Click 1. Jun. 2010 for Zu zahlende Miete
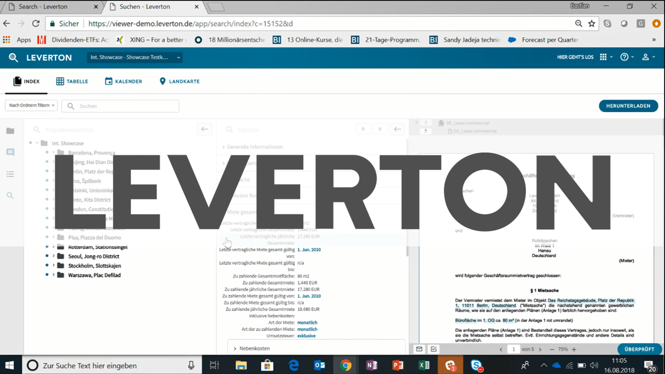This screenshot has height=374, width=665. tap(309, 296)
